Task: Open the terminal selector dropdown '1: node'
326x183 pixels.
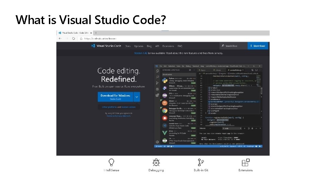Action: [232, 128]
